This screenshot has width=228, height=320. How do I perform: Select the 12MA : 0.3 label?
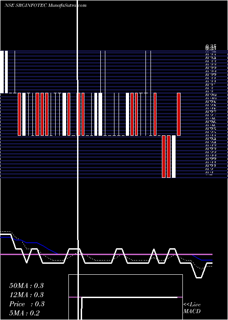coord(26,295)
